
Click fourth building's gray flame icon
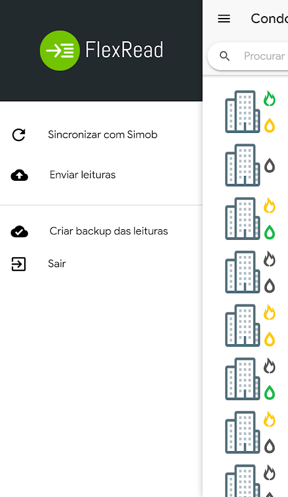click(269, 258)
